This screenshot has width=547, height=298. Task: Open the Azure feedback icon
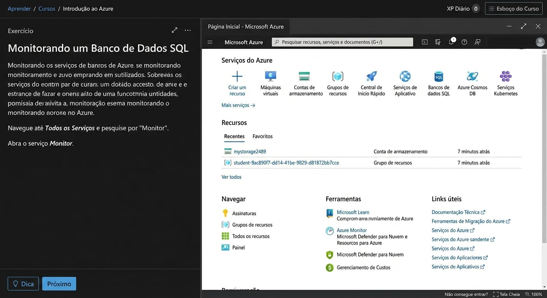point(477,42)
